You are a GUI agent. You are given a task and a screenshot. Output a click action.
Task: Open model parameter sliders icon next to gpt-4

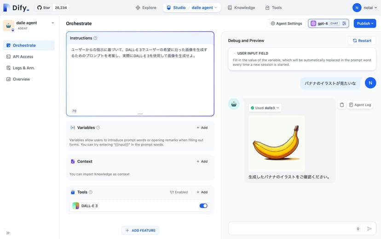coord(344,23)
